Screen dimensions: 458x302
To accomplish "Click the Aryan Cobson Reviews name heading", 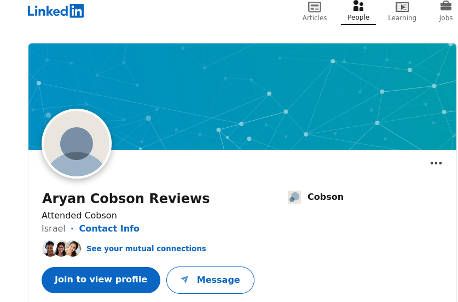I will [x=126, y=198].
